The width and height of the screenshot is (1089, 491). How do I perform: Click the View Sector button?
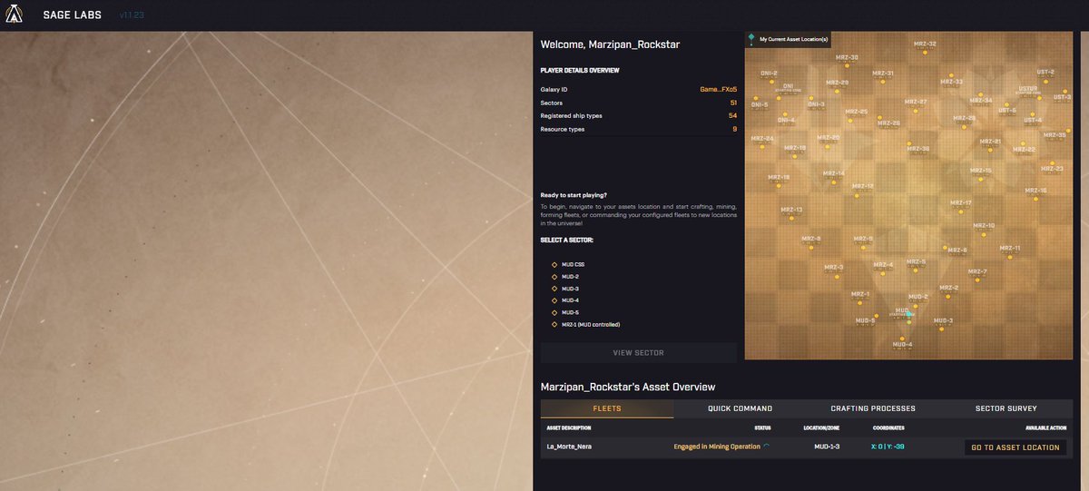[x=639, y=352]
